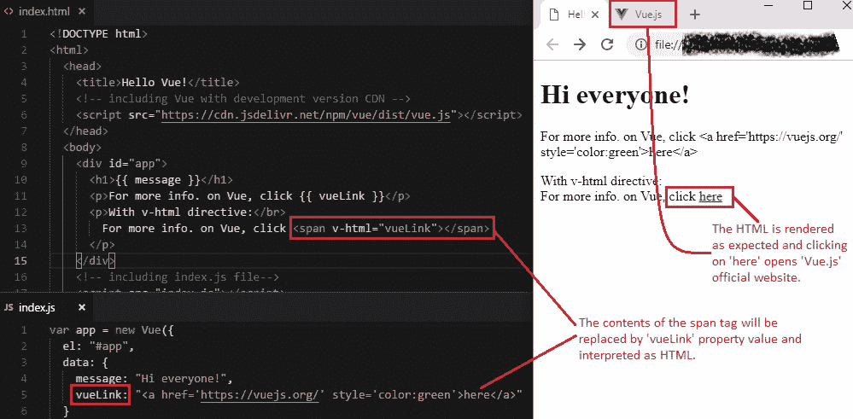This screenshot has height=419, width=853.
Task: Click the <!DOCTYPE html> line
Action: tap(98, 33)
